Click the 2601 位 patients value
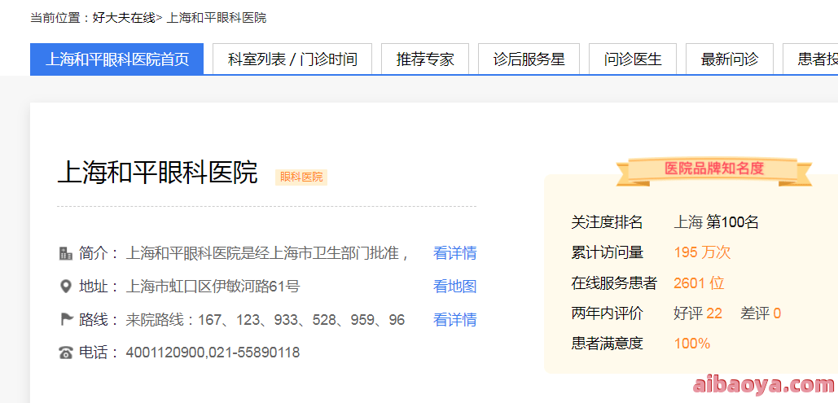This screenshot has height=403, width=838. coord(699,283)
